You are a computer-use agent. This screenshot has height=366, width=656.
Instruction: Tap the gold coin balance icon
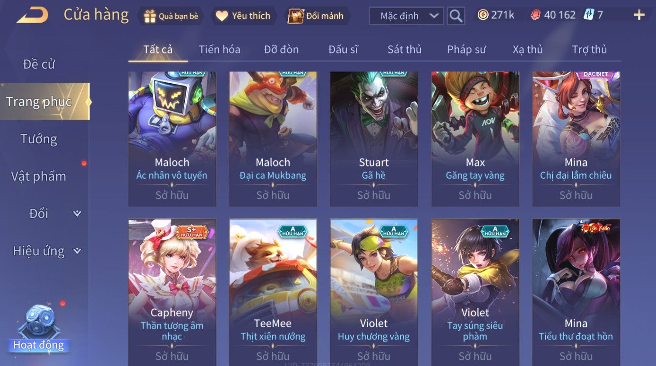pyautogui.click(x=483, y=15)
